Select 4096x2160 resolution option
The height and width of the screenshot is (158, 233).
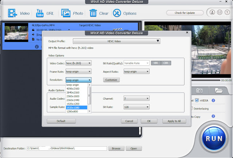(x=77, y=89)
